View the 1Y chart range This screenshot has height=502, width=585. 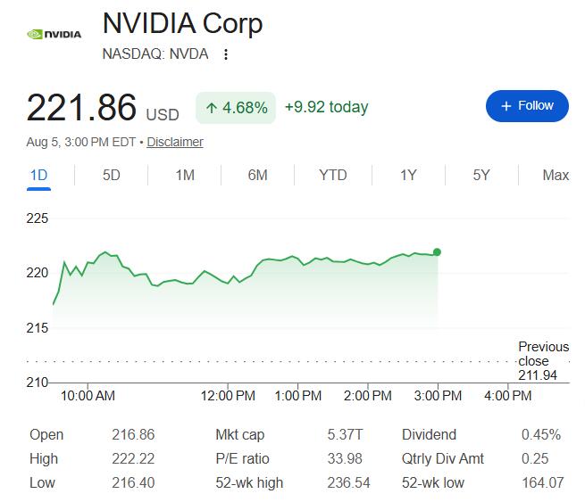click(x=408, y=175)
